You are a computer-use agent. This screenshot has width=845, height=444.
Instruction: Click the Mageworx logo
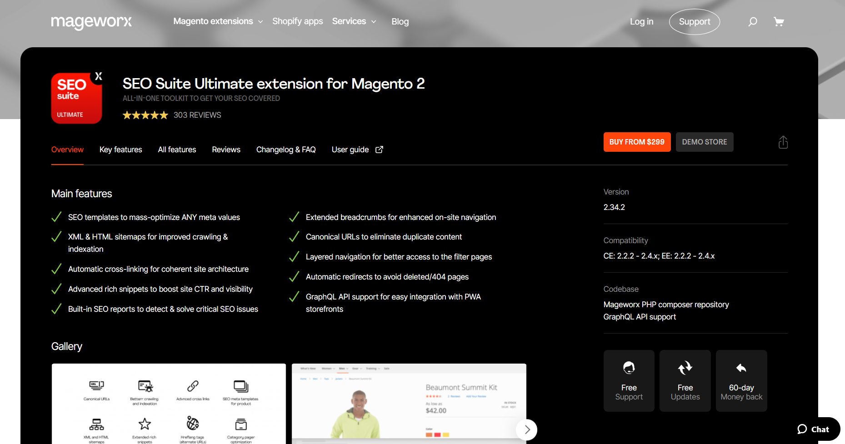[91, 21]
